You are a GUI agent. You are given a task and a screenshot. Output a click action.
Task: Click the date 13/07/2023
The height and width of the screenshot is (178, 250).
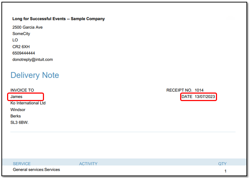pos(205,96)
